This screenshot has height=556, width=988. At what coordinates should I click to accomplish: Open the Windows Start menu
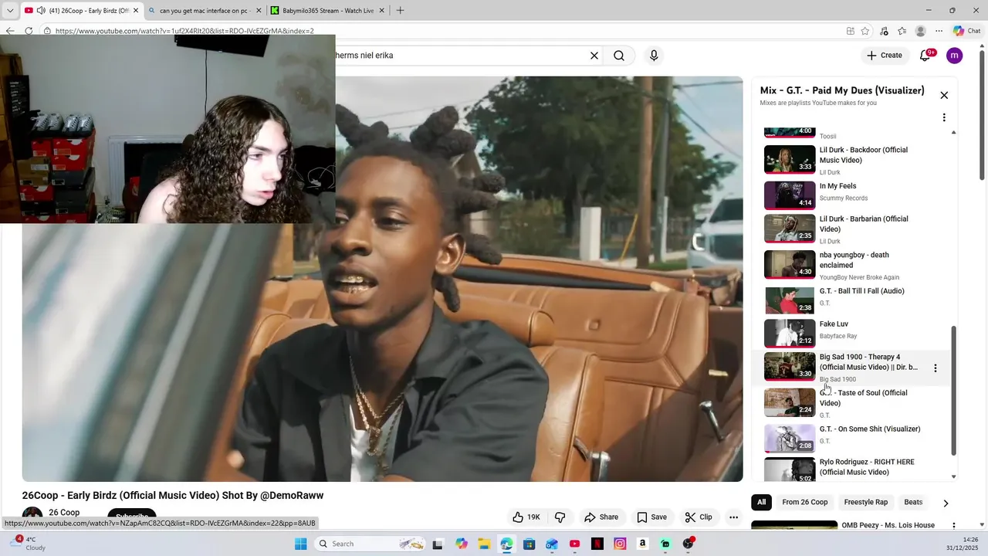300,544
